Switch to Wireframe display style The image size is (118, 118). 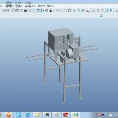tap(94, 11)
